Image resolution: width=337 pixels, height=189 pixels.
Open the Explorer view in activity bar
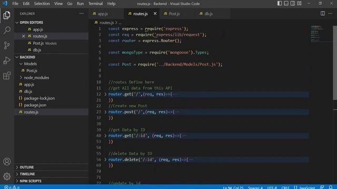click(x=7, y=15)
